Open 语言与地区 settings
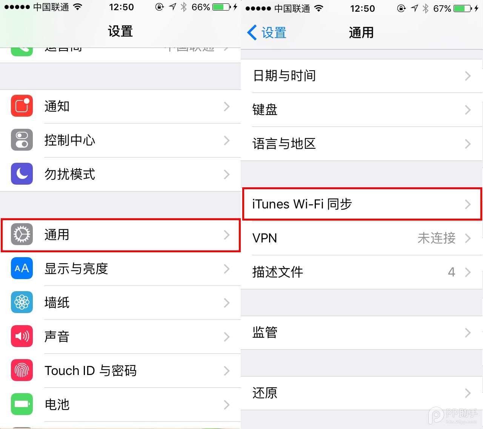483x429 pixels. pos(362,144)
